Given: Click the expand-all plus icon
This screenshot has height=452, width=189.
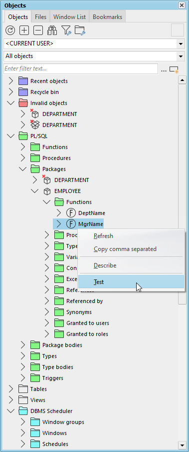Looking at the screenshot, I should click(x=24, y=30).
